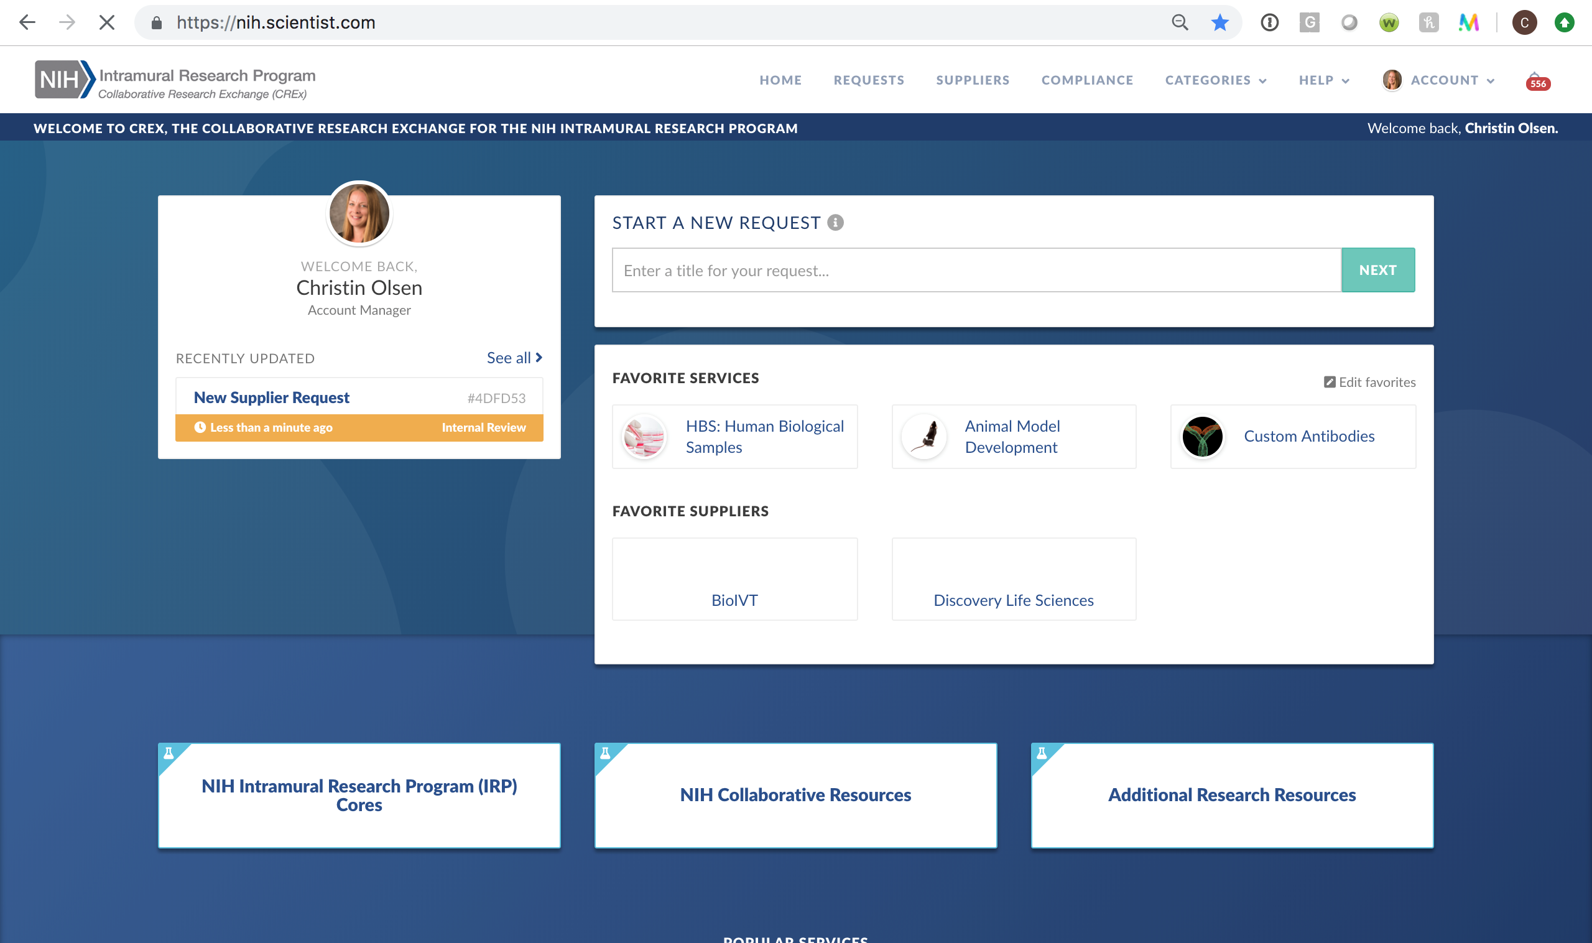Click the flask icon on the IRP Cores card
Screen dimensions: 1592x943
[169, 753]
